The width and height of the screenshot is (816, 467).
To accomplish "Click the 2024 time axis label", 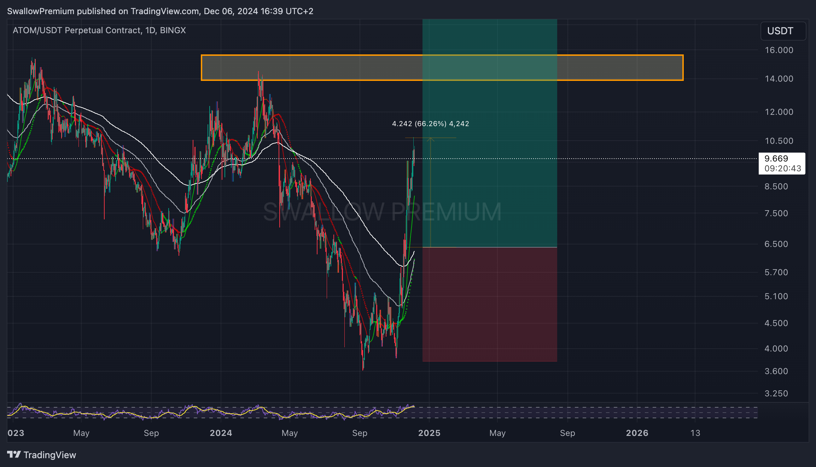I will [221, 433].
